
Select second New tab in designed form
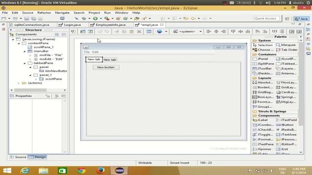pyautogui.click(x=110, y=60)
